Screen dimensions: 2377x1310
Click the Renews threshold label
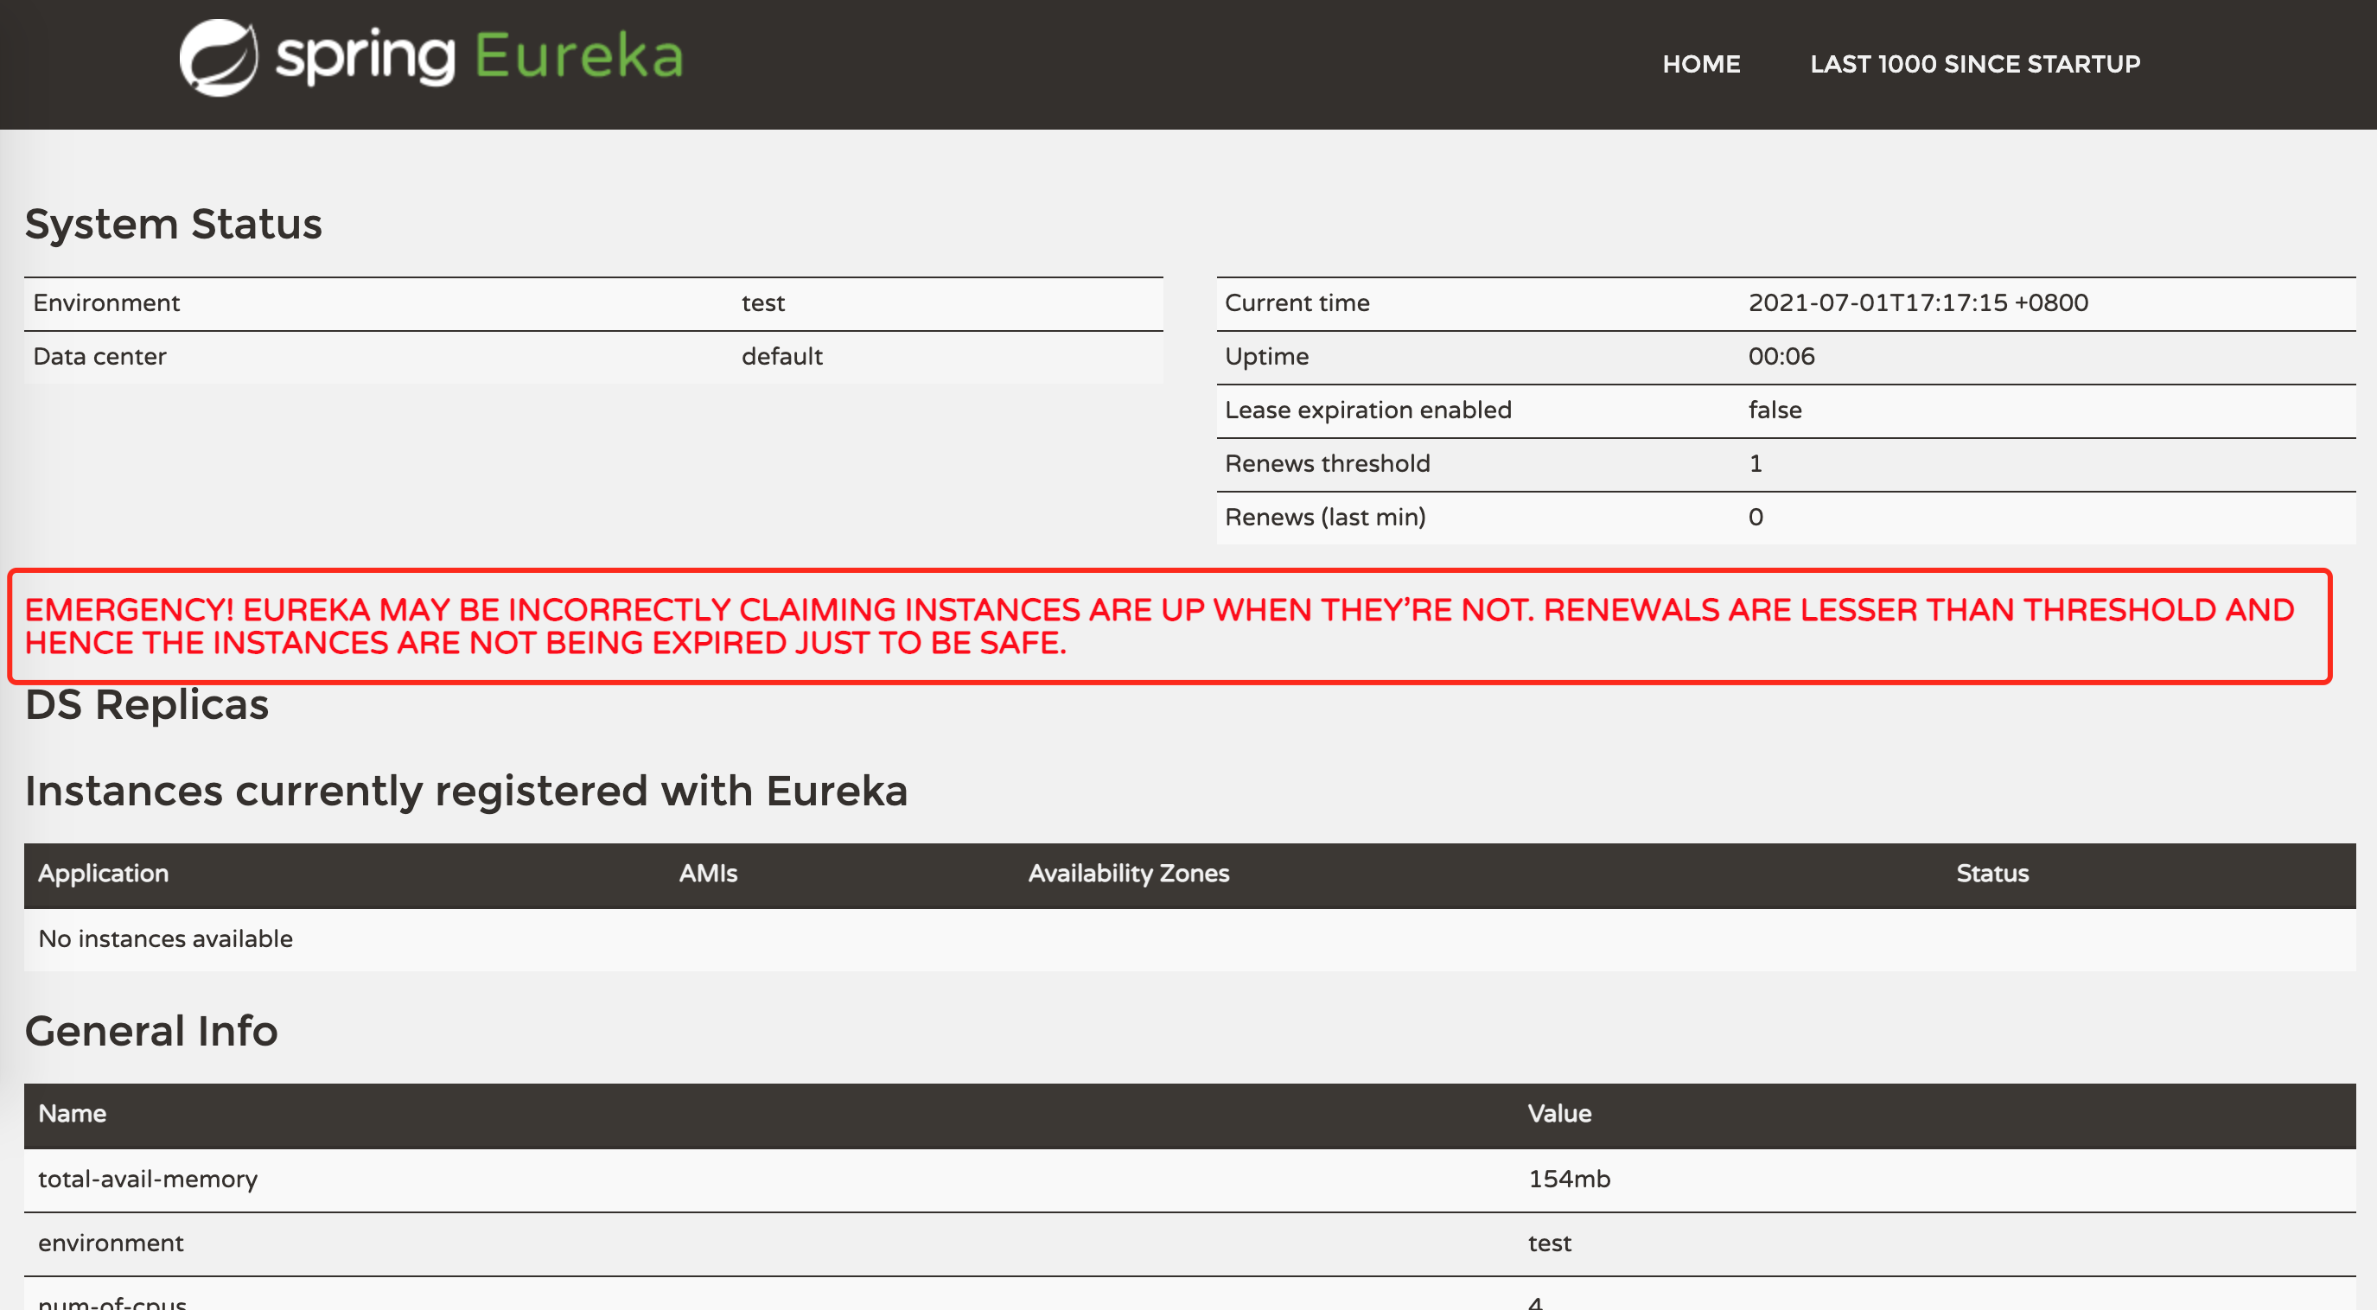[1327, 463]
